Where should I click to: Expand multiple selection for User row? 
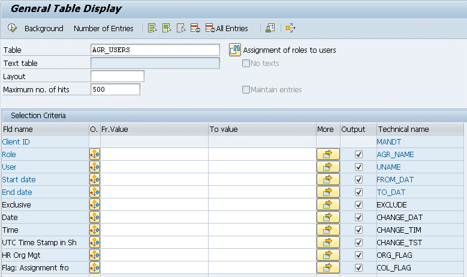pyautogui.click(x=327, y=167)
